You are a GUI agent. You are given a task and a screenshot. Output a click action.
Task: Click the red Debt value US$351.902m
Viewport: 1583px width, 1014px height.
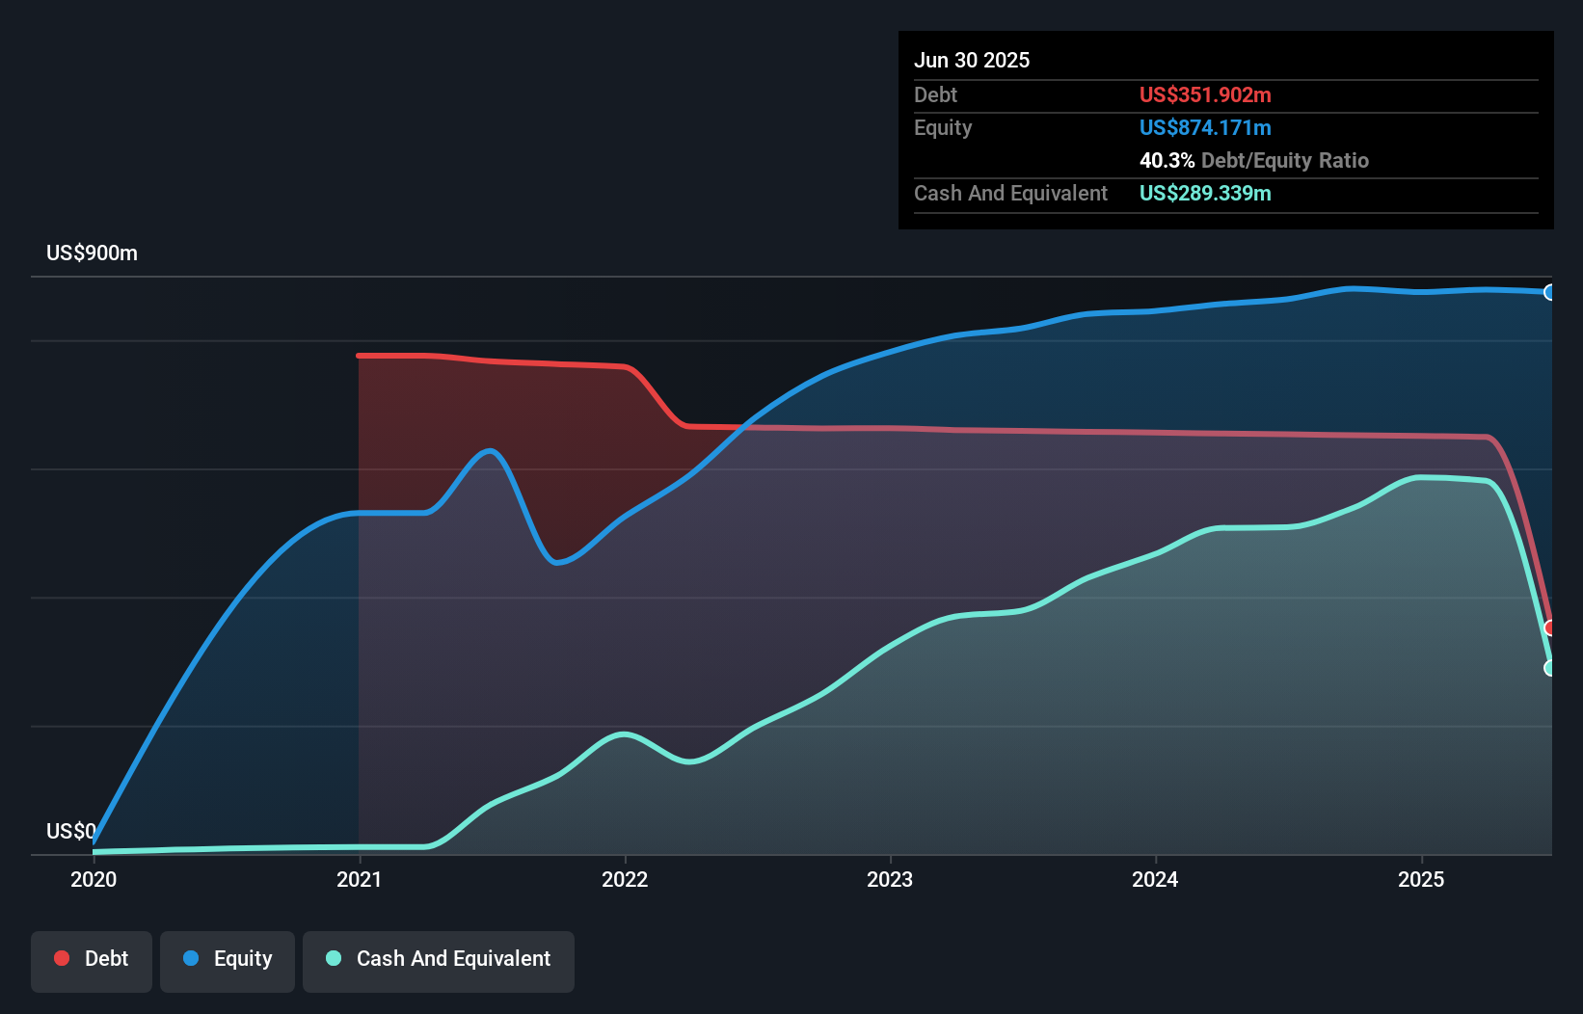point(1205,94)
